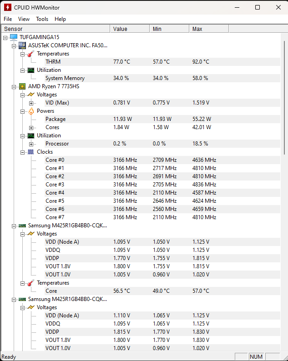Click the first Samsung memory module icon
288x361 pixels.
point(22,226)
